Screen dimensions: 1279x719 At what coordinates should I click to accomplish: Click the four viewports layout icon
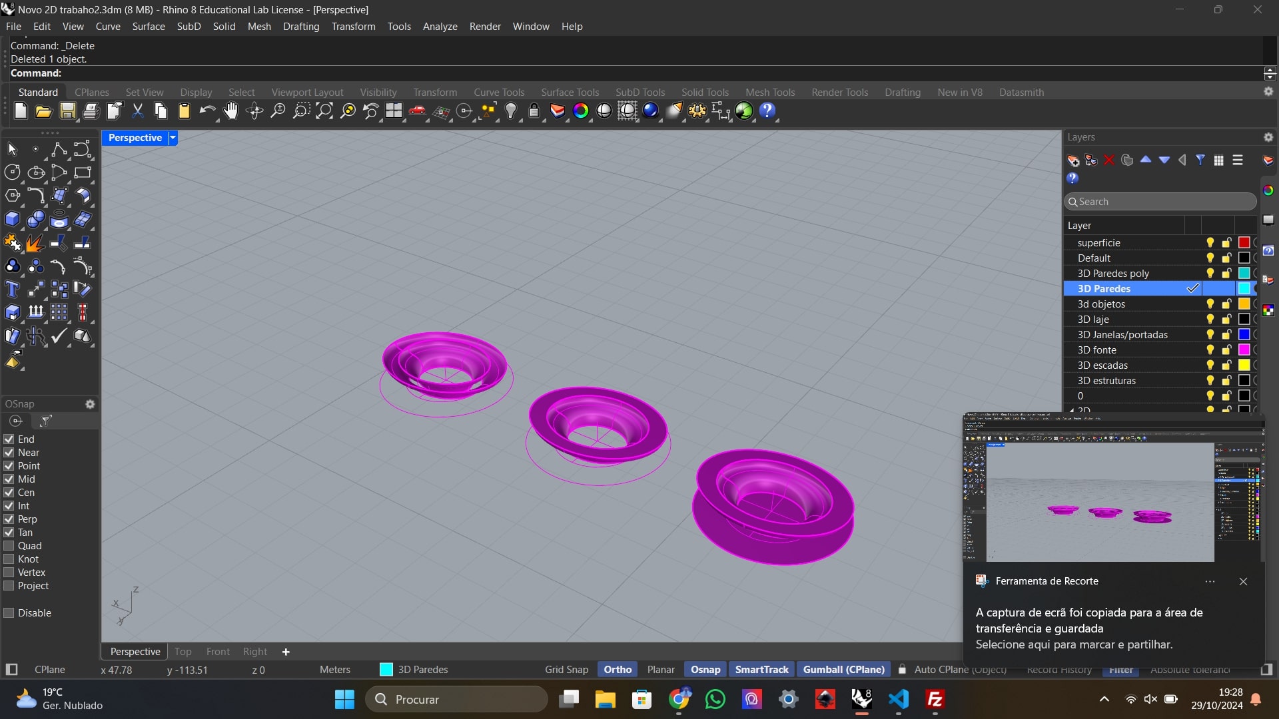coord(394,111)
